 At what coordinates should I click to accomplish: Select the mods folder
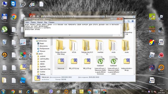click(x=113, y=46)
